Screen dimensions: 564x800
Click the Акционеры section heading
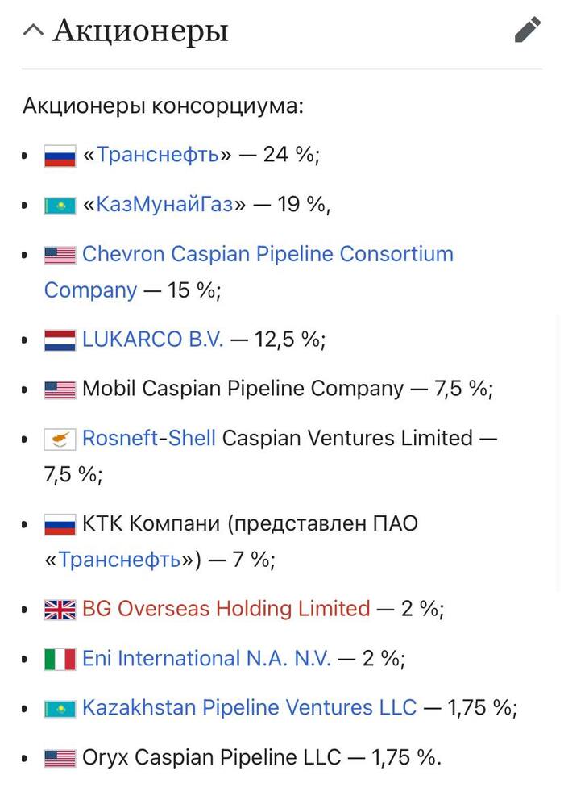(x=141, y=31)
